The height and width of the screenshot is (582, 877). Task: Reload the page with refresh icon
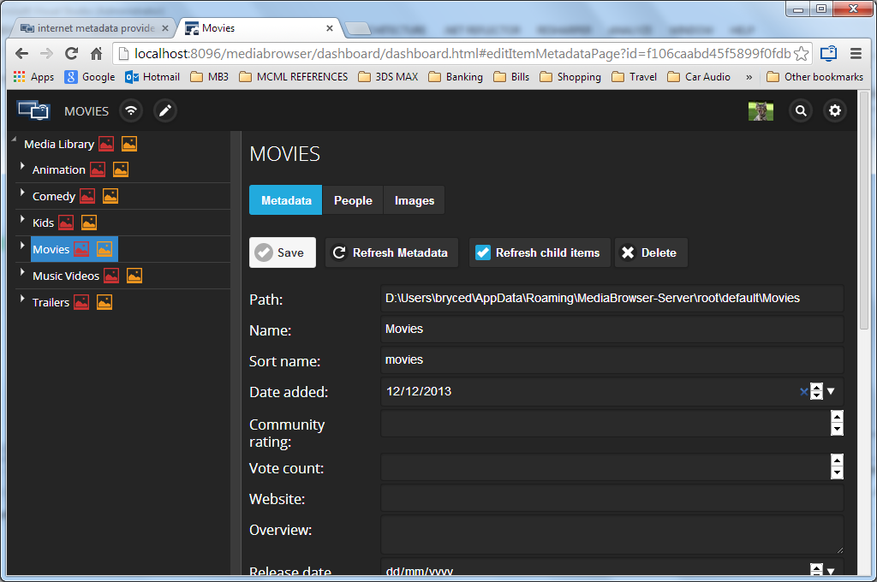tap(71, 54)
